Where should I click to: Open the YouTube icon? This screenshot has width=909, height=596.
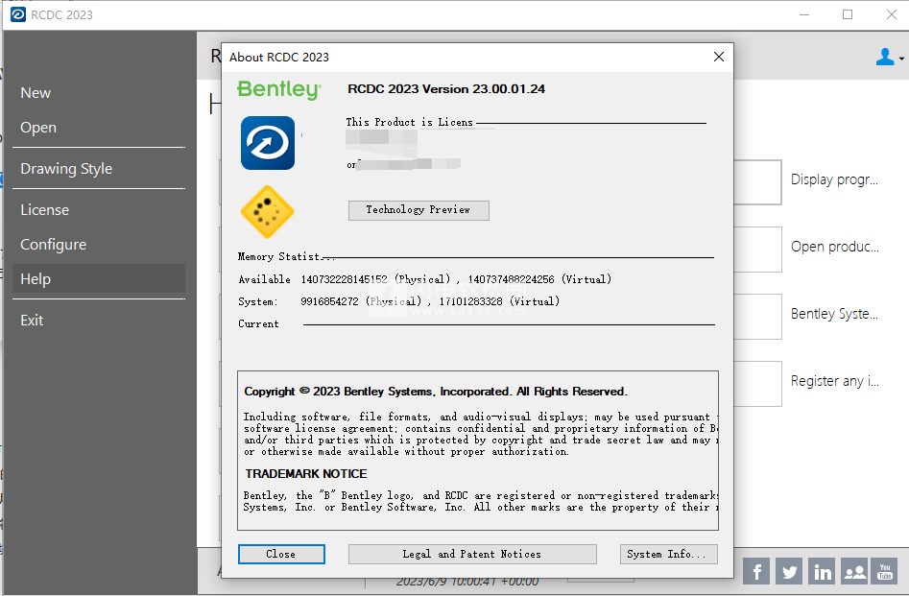(885, 572)
